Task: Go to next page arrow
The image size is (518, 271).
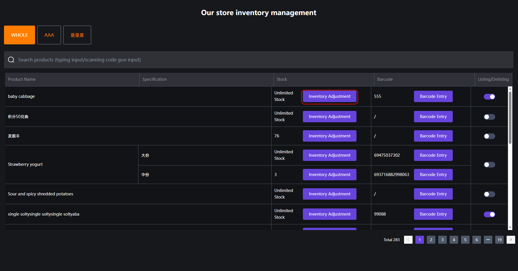Action: 511,240
